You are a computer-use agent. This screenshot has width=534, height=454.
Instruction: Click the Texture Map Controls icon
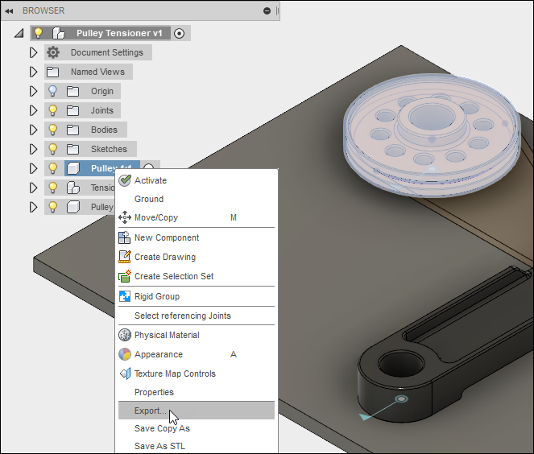coord(125,374)
